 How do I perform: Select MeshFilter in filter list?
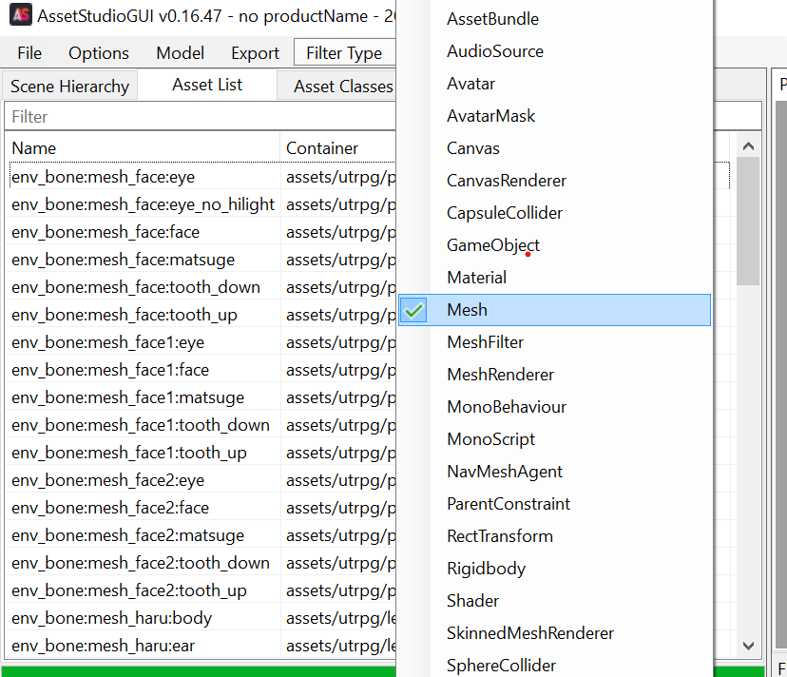pos(554,342)
